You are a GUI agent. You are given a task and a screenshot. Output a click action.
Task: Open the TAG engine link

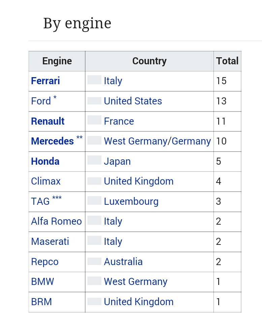click(x=40, y=201)
